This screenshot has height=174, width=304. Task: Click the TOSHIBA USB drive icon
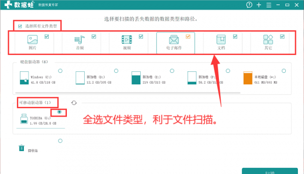24,118
